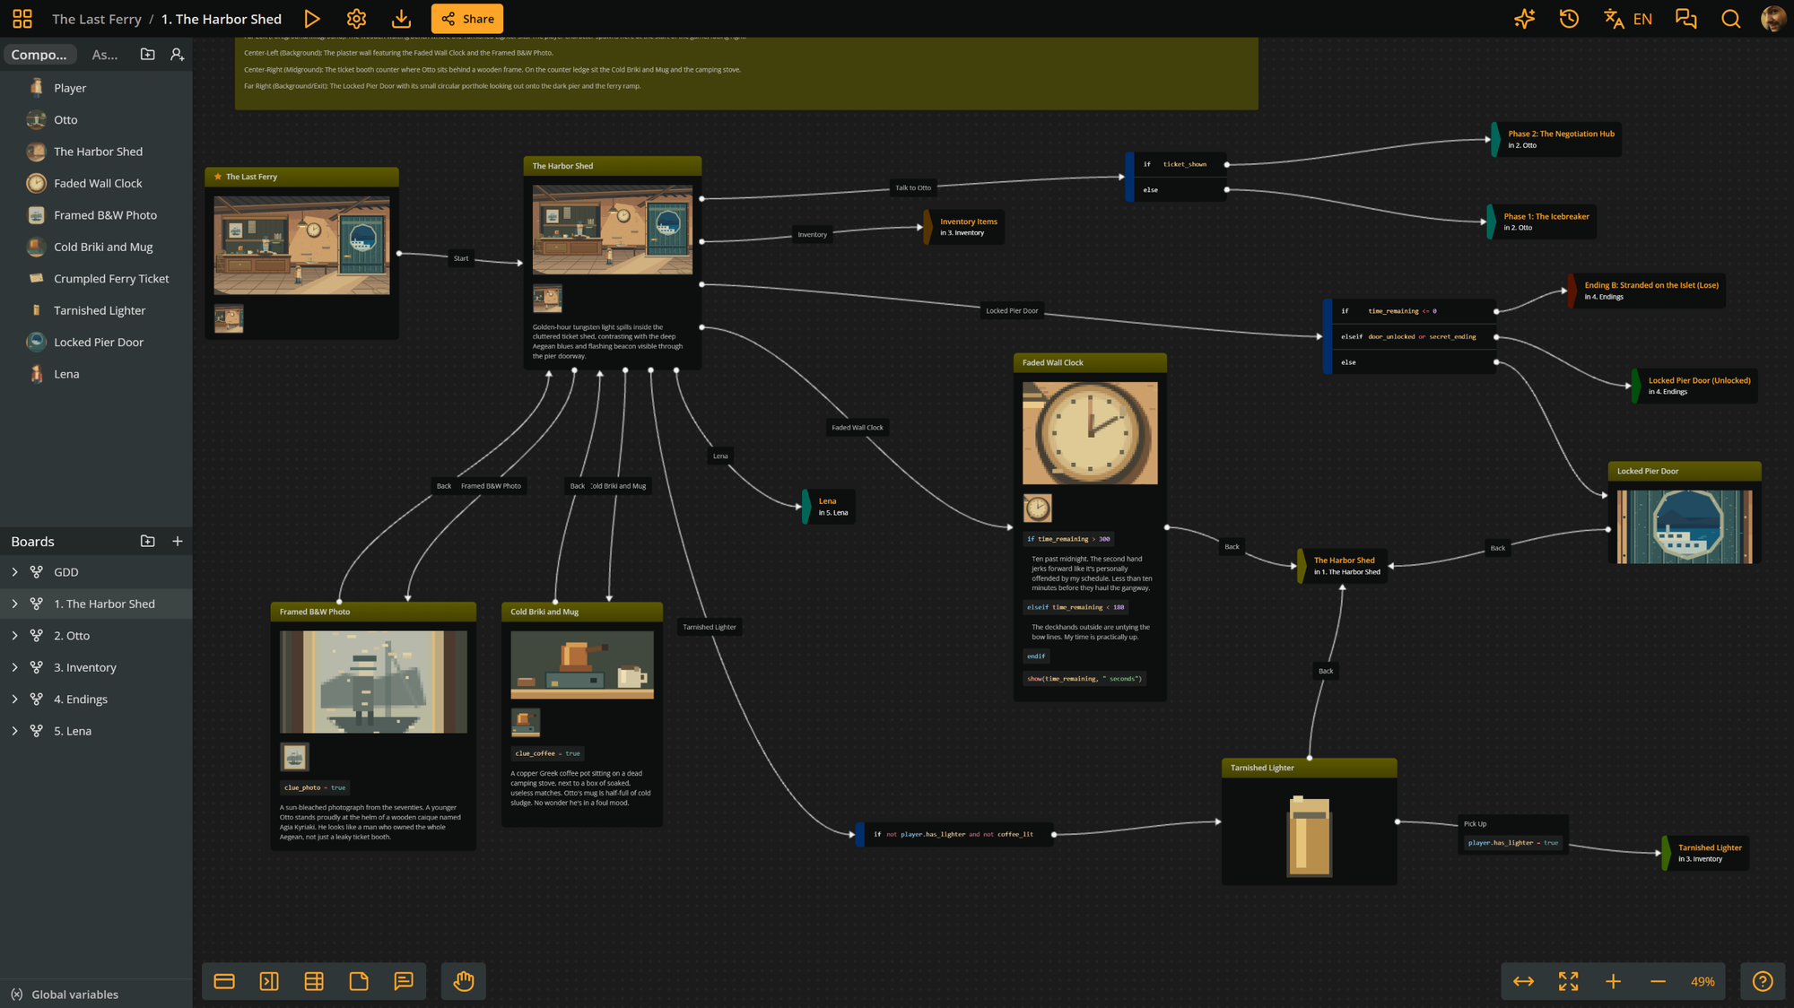The image size is (1794, 1008).
Task: Zoom out with the minus icon
Action: tap(1658, 981)
